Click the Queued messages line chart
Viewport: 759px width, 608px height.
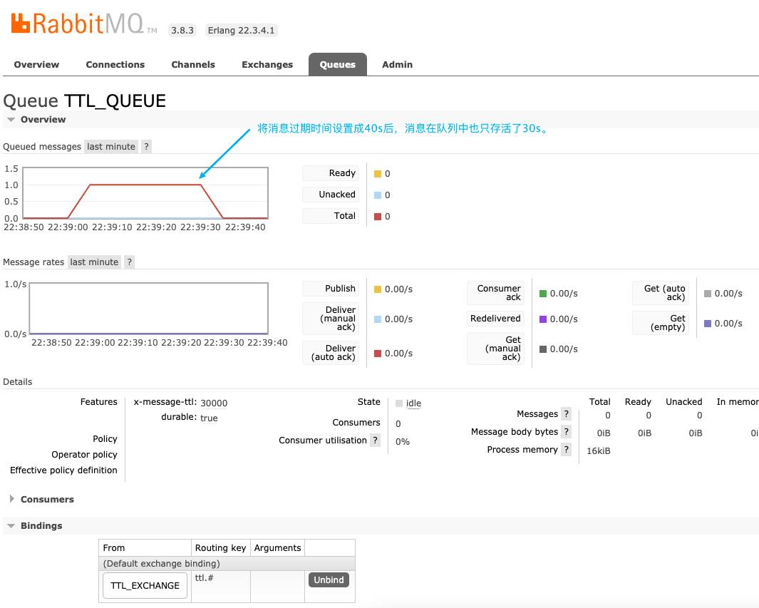(x=145, y=193)
